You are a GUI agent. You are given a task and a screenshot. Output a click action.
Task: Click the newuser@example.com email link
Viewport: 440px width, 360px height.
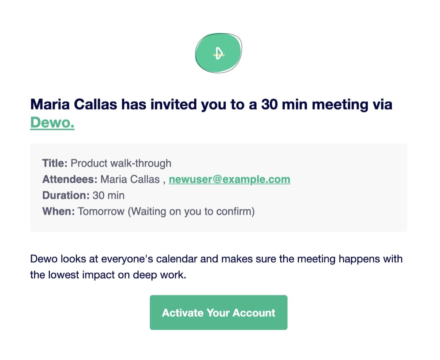tap(229, 179)
